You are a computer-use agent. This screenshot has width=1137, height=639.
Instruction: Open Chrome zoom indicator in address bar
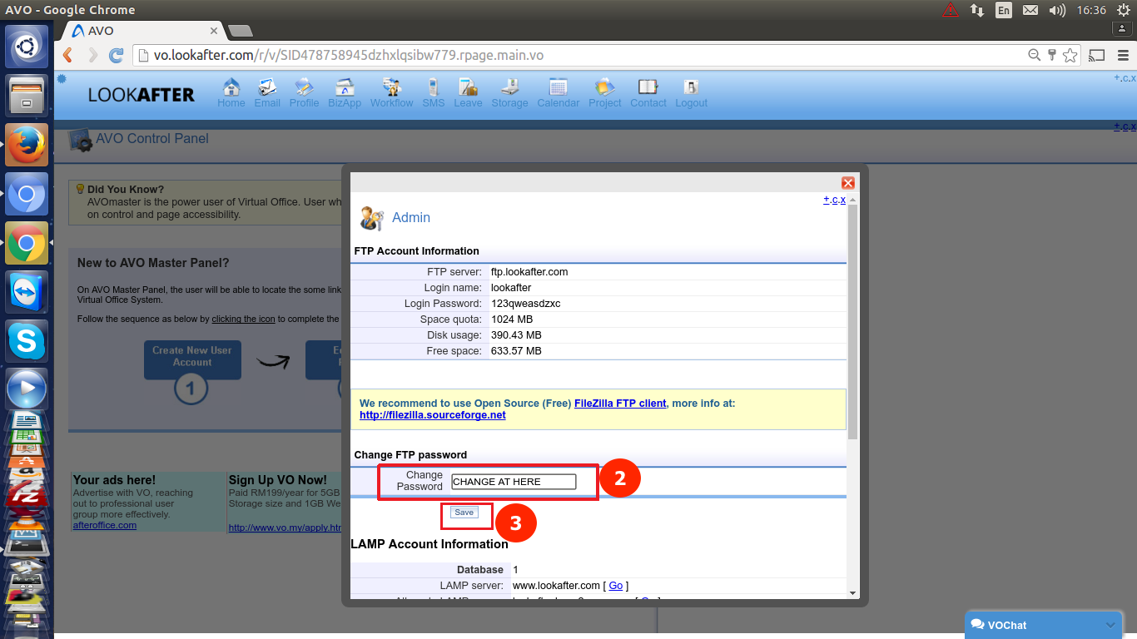coord(1035,56)
